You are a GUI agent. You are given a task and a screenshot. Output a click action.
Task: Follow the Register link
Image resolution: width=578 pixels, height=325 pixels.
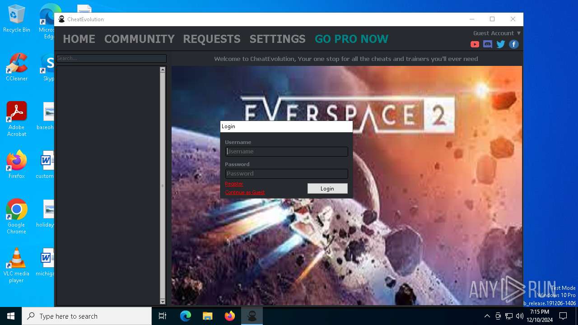[234, 184]
